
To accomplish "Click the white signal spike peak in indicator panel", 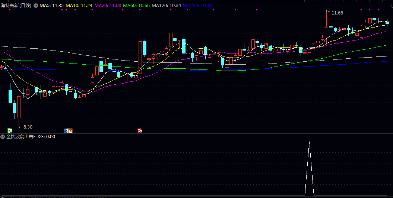I will point(309,142).
